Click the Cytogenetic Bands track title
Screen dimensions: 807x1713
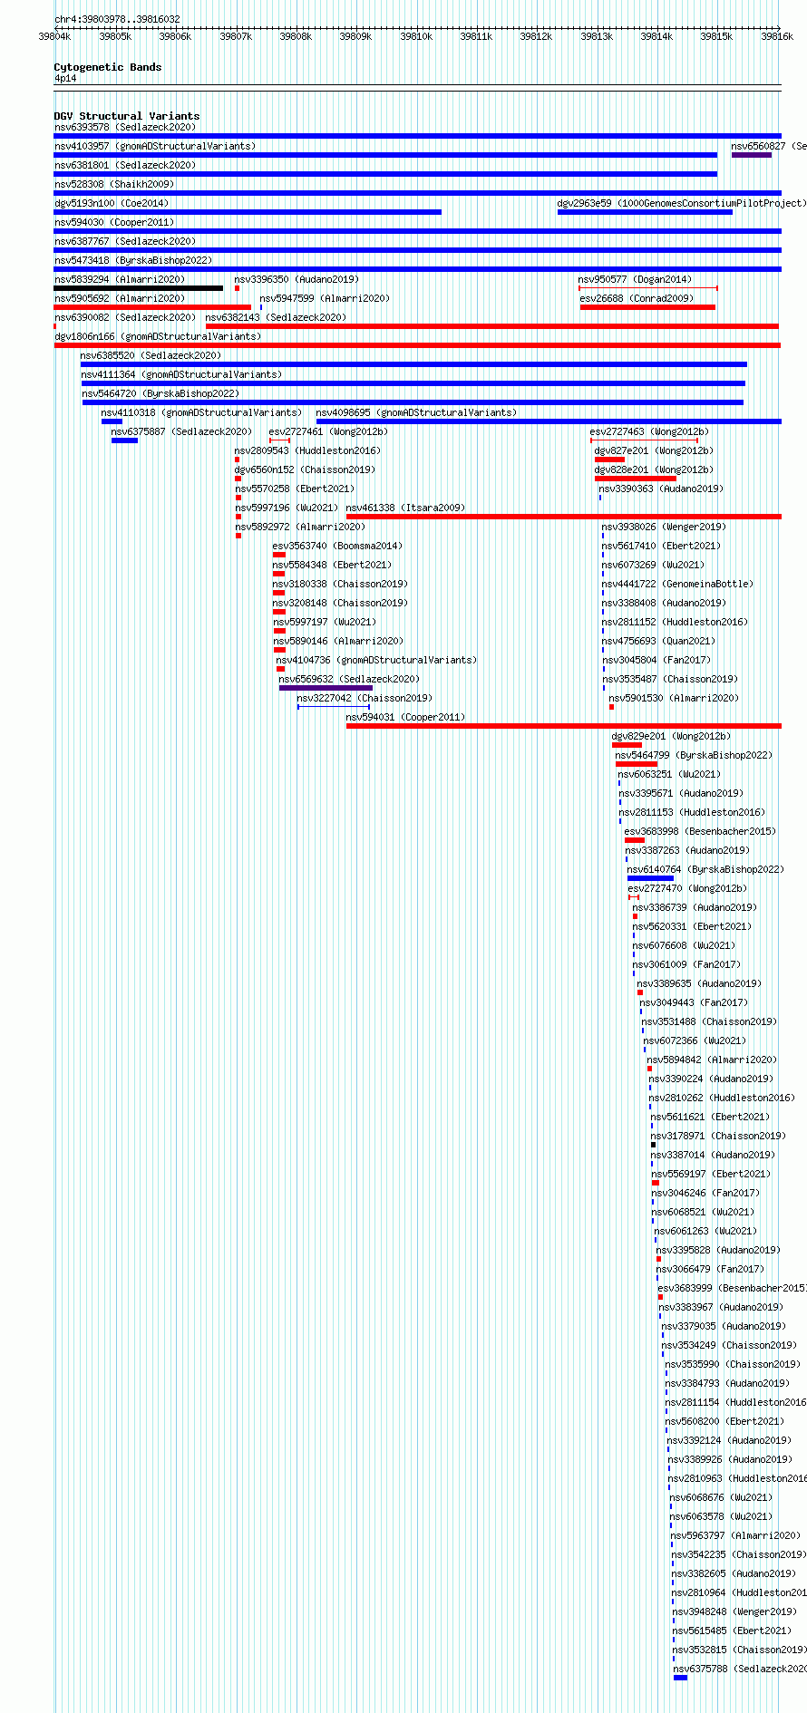tap(108, 67)
